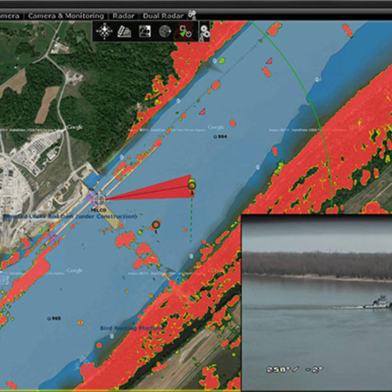
Task: Select tracked target at camera cone tip
Action: point(192,185)
